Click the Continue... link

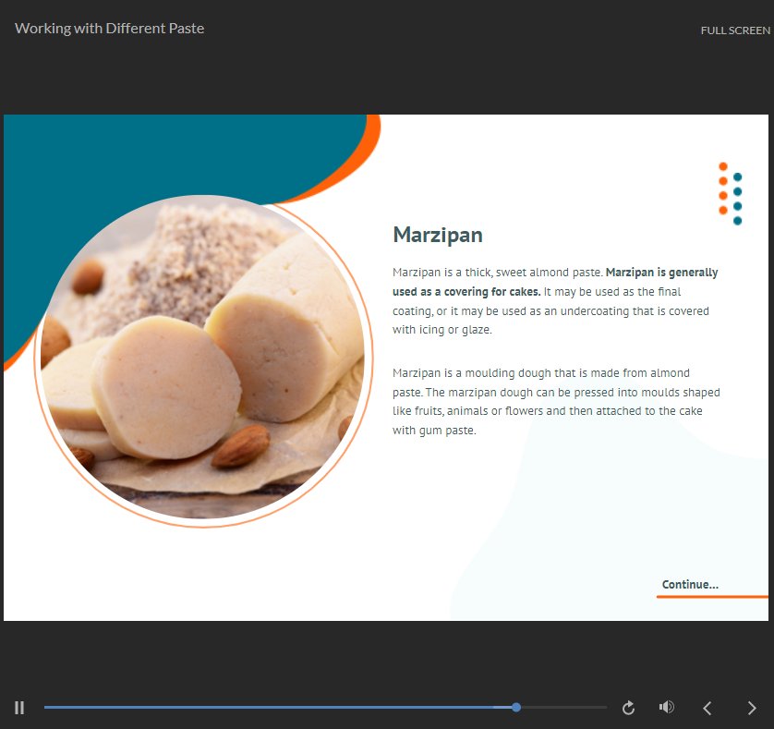point(690,585)
